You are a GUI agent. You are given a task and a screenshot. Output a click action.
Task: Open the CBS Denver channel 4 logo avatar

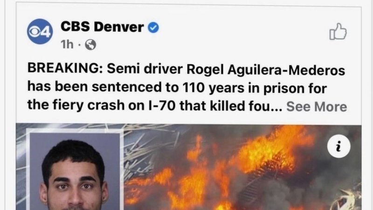pyautogui.click(x=40, y=31)
